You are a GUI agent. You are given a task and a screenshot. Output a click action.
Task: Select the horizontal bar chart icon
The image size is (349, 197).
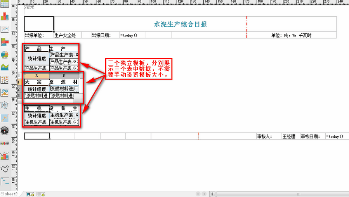[4, 42]
